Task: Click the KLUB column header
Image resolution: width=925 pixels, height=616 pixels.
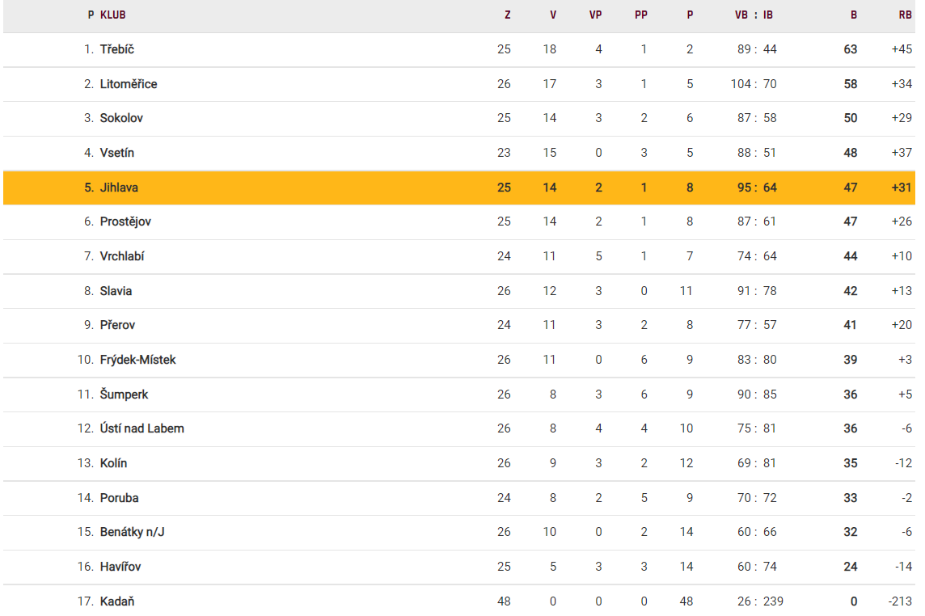Action: point(112,15)
